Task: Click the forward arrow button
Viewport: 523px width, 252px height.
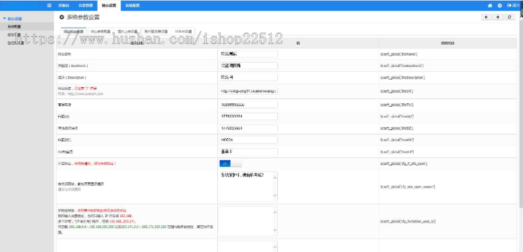Action: pos(497,17)
